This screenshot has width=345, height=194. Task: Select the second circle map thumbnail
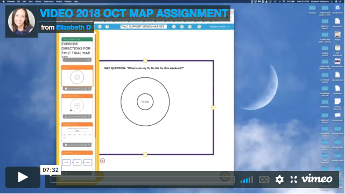[x=77, y=104]
